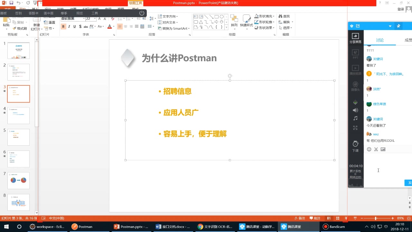This screenshot has height=232, width=412.
Task: Click the pin icon in class panel header
Action: [x=398, y=26]
